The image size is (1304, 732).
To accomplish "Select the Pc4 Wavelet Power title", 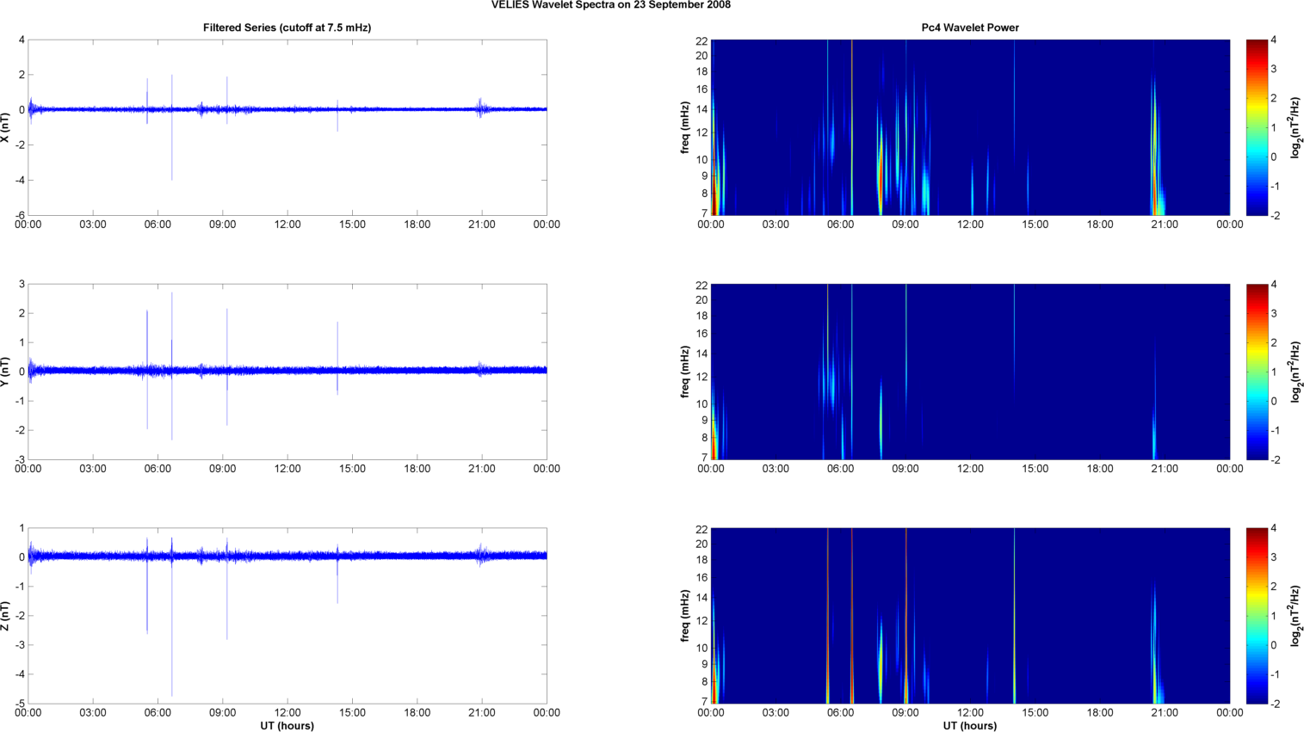I will [x=969, y=28].
